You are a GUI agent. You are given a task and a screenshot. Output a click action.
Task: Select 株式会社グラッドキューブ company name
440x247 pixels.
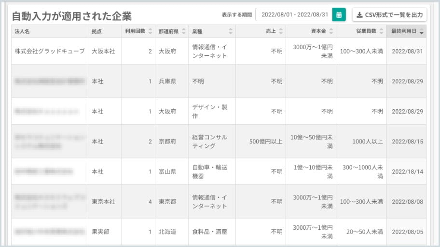click(49, 51)
